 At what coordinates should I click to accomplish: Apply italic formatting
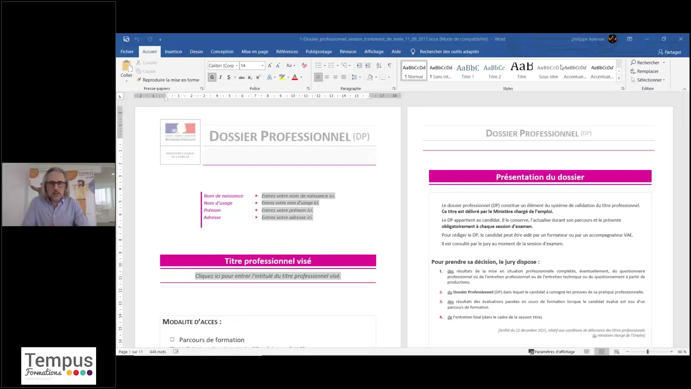tap(220, 77)
